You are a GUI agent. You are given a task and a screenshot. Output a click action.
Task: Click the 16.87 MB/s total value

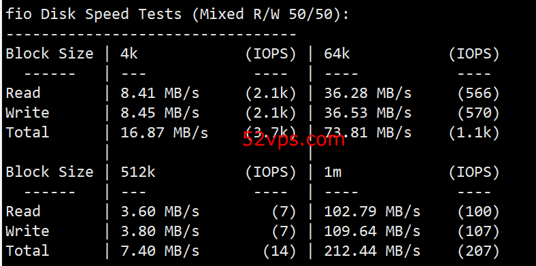pos(165,133)
